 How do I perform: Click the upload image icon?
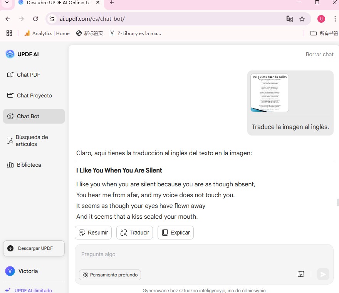(301, 274)
